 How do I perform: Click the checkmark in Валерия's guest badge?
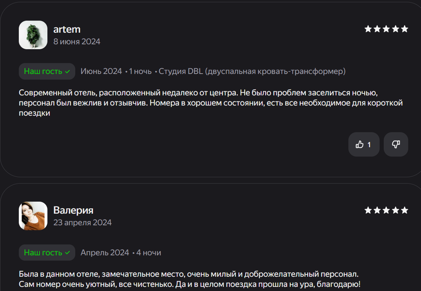(67, 252)
